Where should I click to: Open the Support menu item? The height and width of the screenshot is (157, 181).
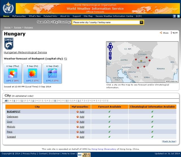(x=77, y=16)
